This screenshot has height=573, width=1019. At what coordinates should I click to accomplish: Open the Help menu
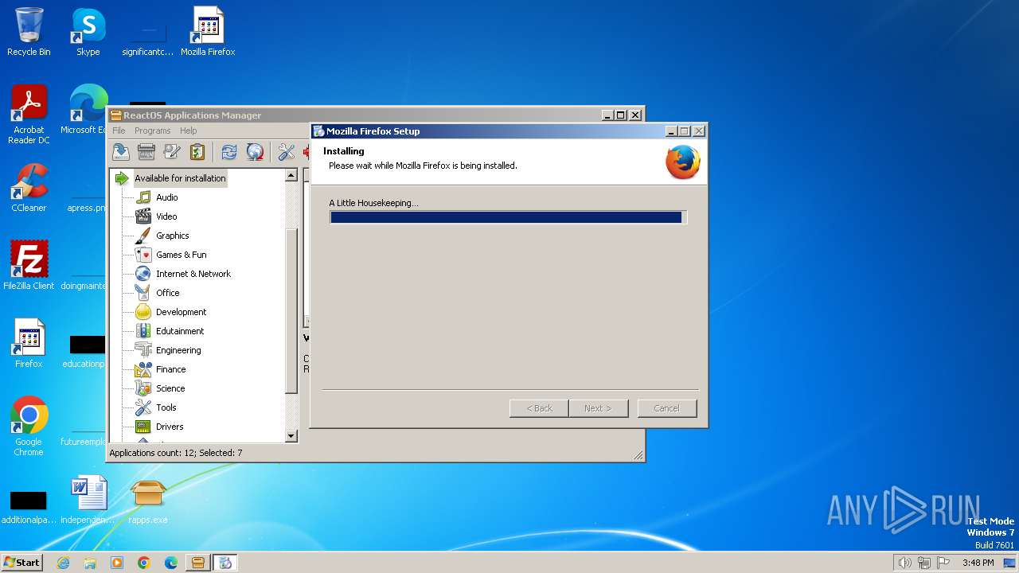pyautogui.click(x=188, y=131)
